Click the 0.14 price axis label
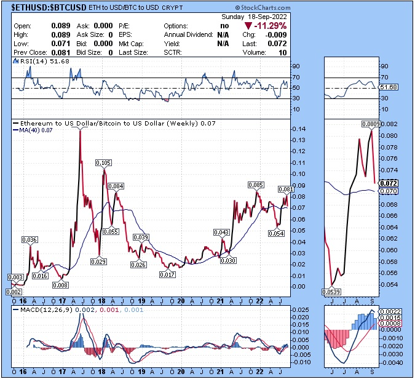The height and width of the screenshot is (379, 415). coord(299,129)
